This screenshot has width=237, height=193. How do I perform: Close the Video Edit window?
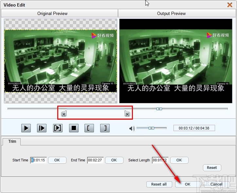230,5
